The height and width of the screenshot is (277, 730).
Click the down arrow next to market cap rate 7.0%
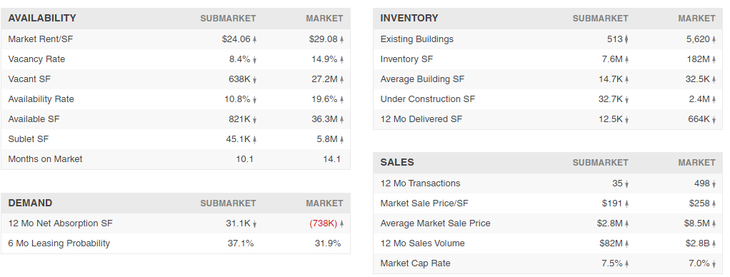(714, 264)
